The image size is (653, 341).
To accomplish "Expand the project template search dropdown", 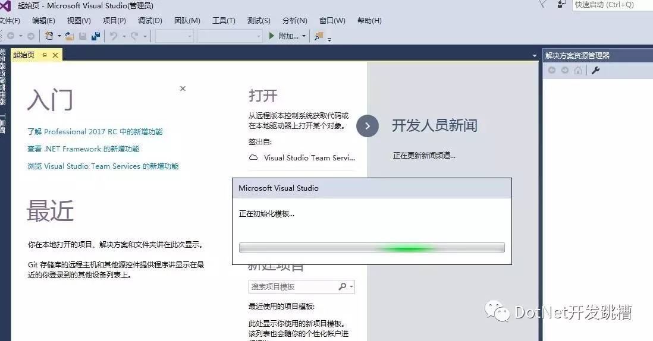I will 352,287.
